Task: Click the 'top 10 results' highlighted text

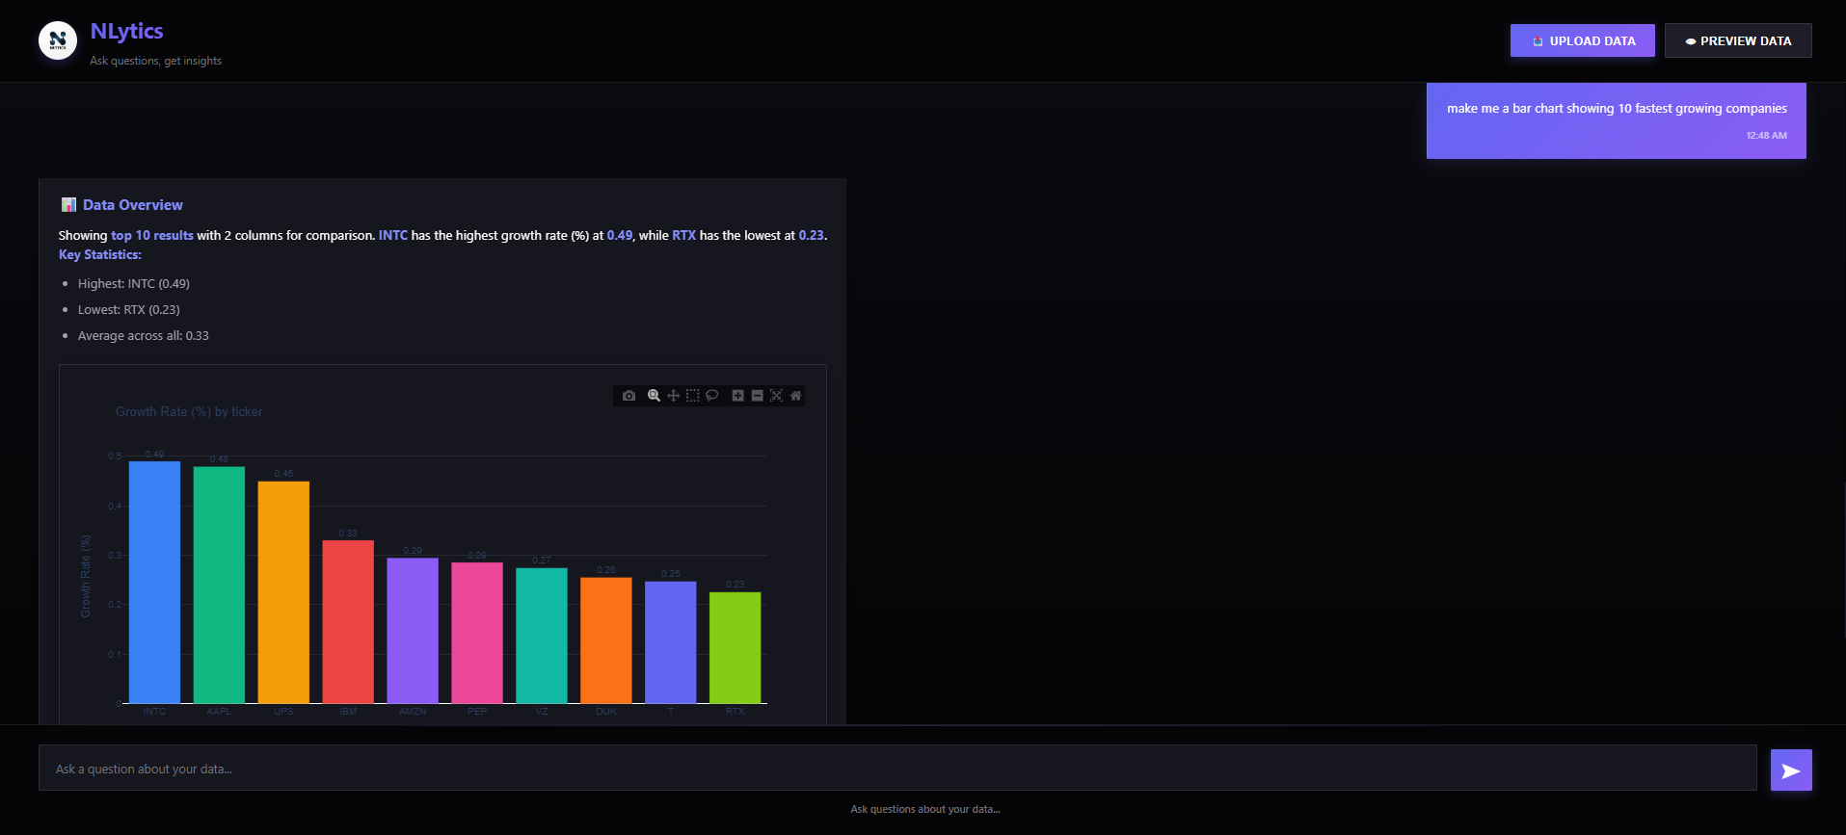Action: [152, 235]
